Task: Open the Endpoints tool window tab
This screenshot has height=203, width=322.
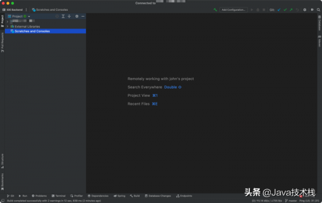Action: [184, 196]
